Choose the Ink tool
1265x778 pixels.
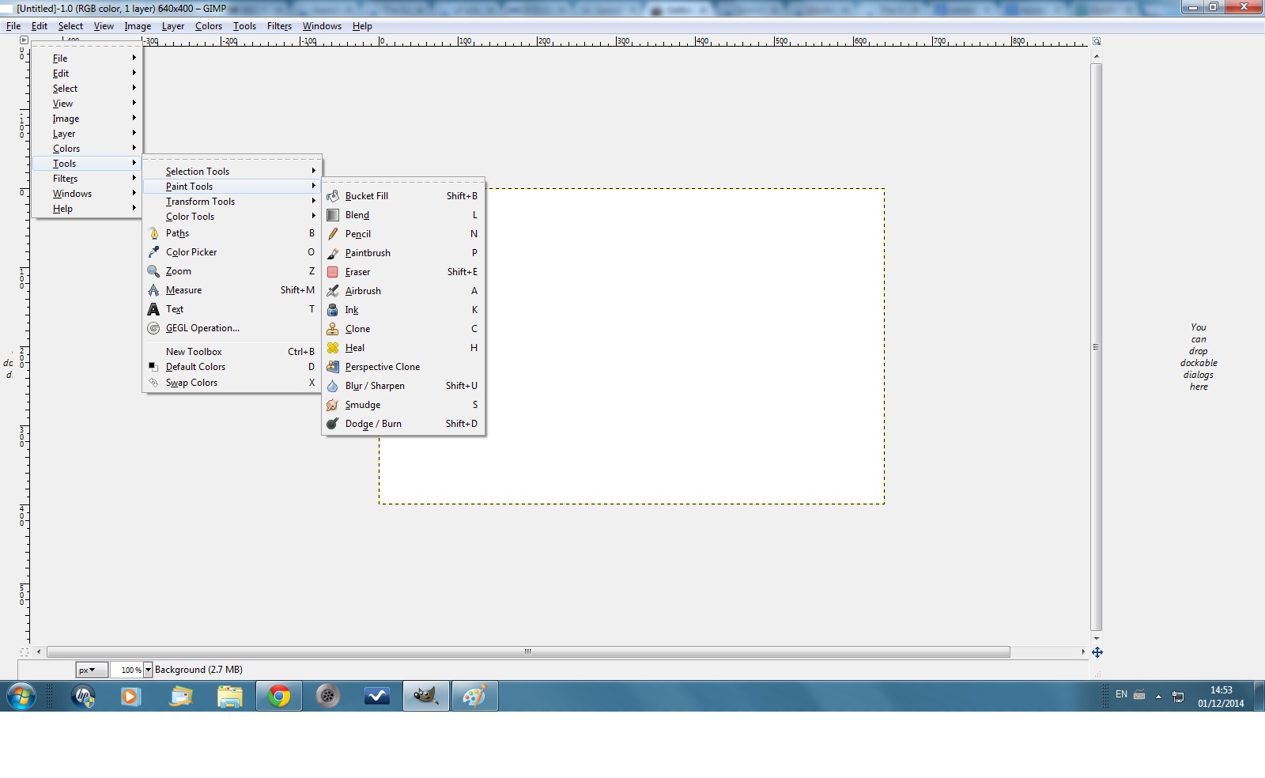pyautogui.click(x=403, y=310)
